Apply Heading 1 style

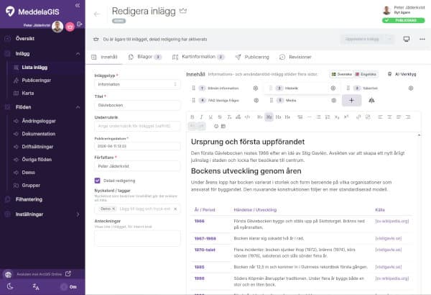coord(260,117)
